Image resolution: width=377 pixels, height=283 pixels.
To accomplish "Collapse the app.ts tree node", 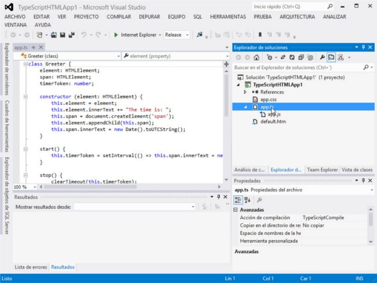I will (245, 107).
